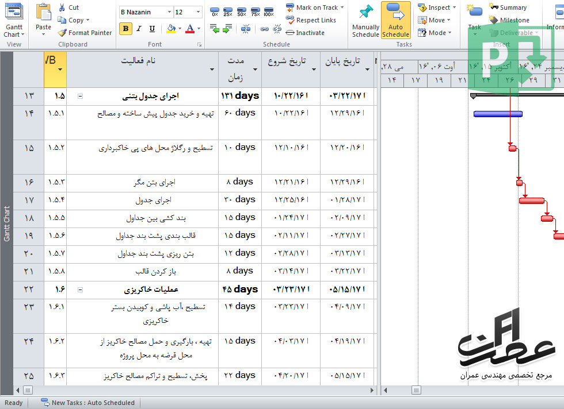Screen dimensions: 564x409
Task: Pick the yellow background color swatch
Action: [x=172, y=29]
